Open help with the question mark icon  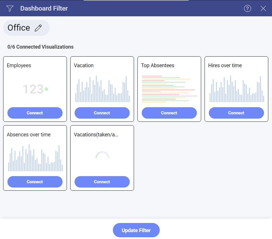[247, 8]
